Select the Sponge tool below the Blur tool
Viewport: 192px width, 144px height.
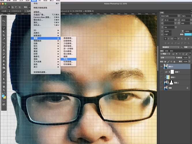(x=4, y=68)
